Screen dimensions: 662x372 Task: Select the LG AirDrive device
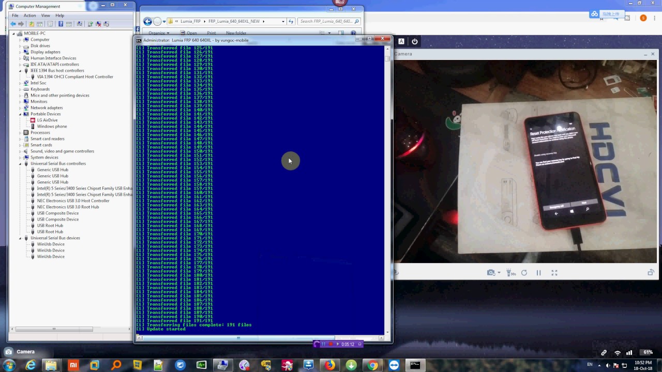tap(47, 120)
